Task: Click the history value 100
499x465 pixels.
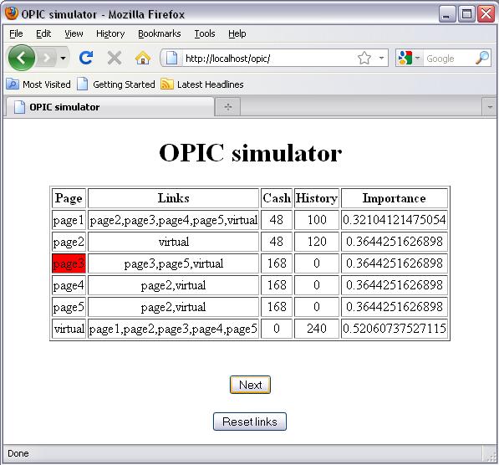Action: coord(317,220)
